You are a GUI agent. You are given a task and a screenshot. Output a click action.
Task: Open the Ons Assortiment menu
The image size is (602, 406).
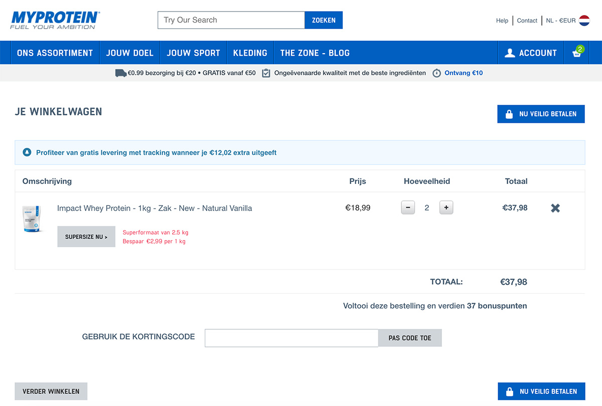click(x=55, y=53)
